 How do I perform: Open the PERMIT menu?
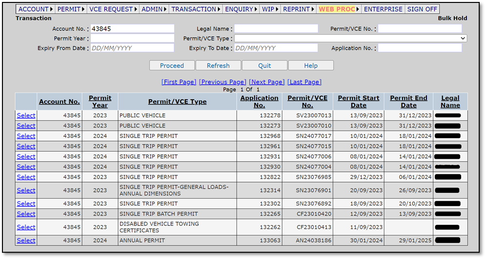(71, 9)
